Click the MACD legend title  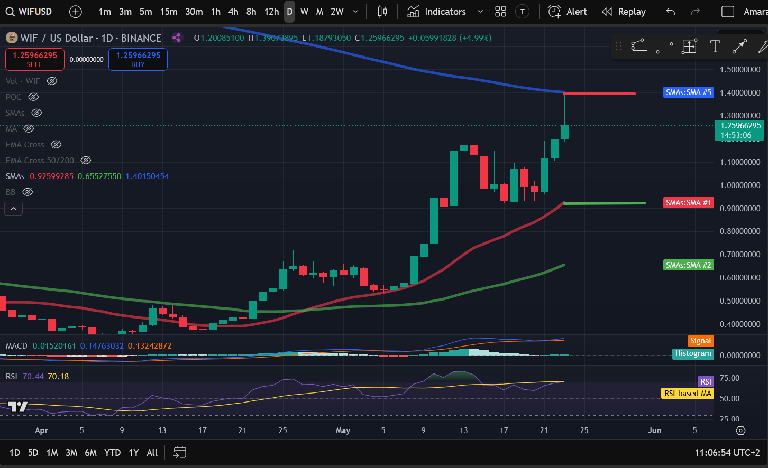pyautogui.click(x=16, y=346)
